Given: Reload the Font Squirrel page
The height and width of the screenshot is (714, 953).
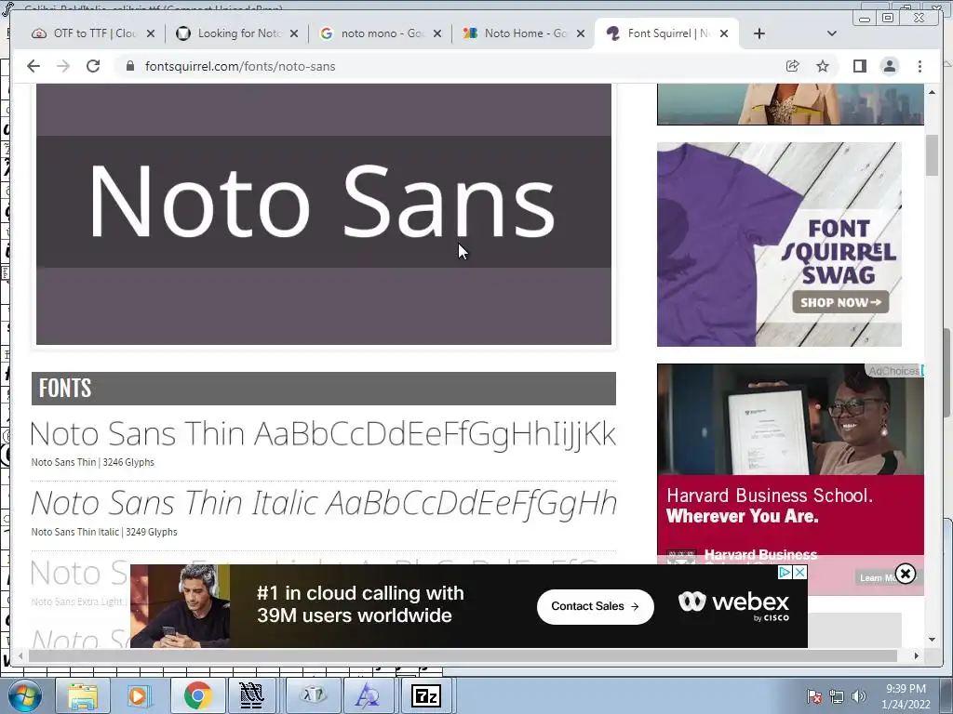Looking at the screenshot, I should pos(93,66).
